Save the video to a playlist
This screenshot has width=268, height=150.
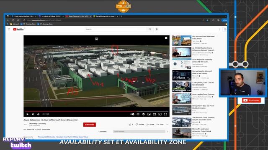coord(160,125)
